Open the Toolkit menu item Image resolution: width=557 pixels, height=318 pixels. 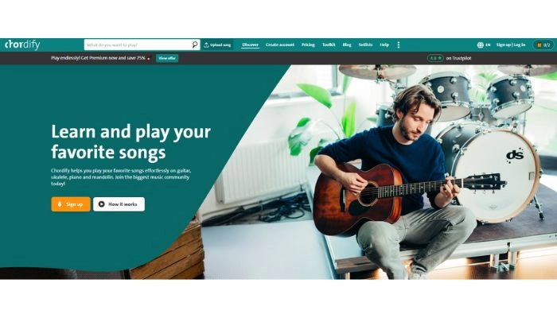point(329,45)
